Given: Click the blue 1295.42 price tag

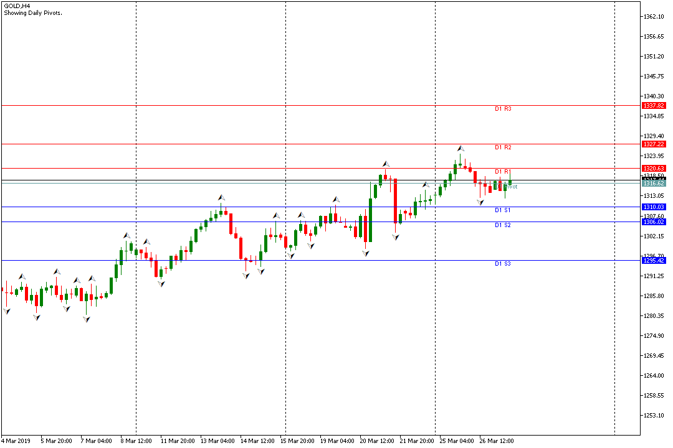Looking at the screenshot, I should [654, 260].
